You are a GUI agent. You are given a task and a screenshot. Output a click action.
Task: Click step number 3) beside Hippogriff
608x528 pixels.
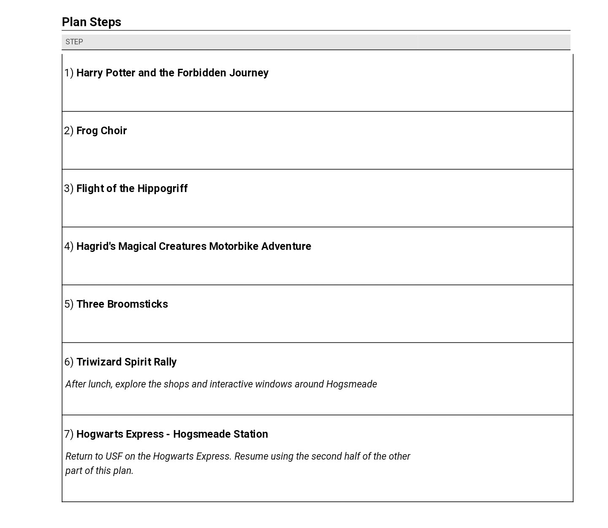69,189
